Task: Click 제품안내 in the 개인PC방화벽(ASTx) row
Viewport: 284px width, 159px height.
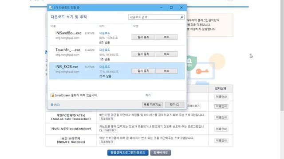Action: click(221, 117)
